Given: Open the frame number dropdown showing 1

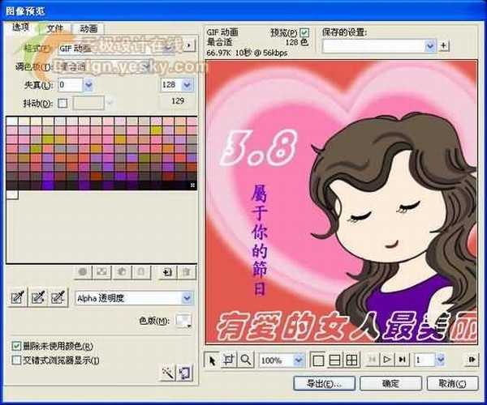Looking at the screenshot, I should click(x=440, y=360).
